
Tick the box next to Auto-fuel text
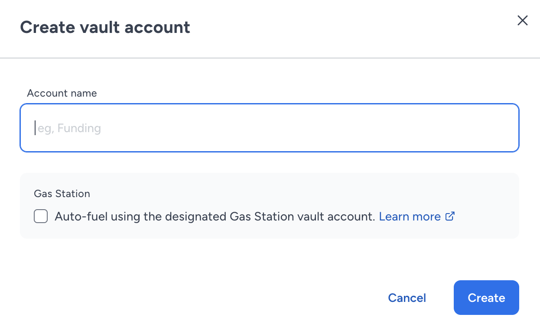[x=41, y=216]
